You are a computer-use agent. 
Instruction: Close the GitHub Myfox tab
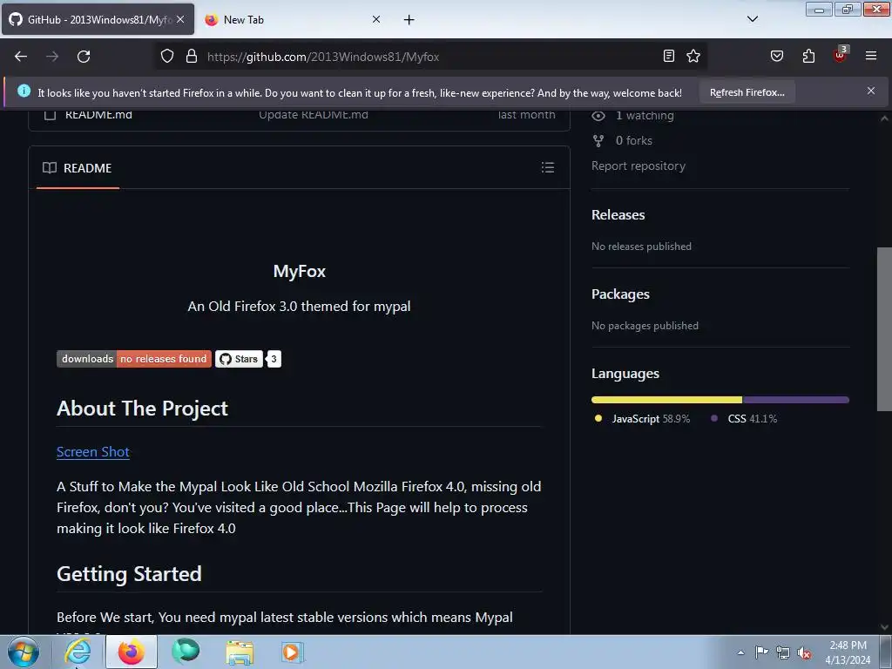(x=180, y=19)
